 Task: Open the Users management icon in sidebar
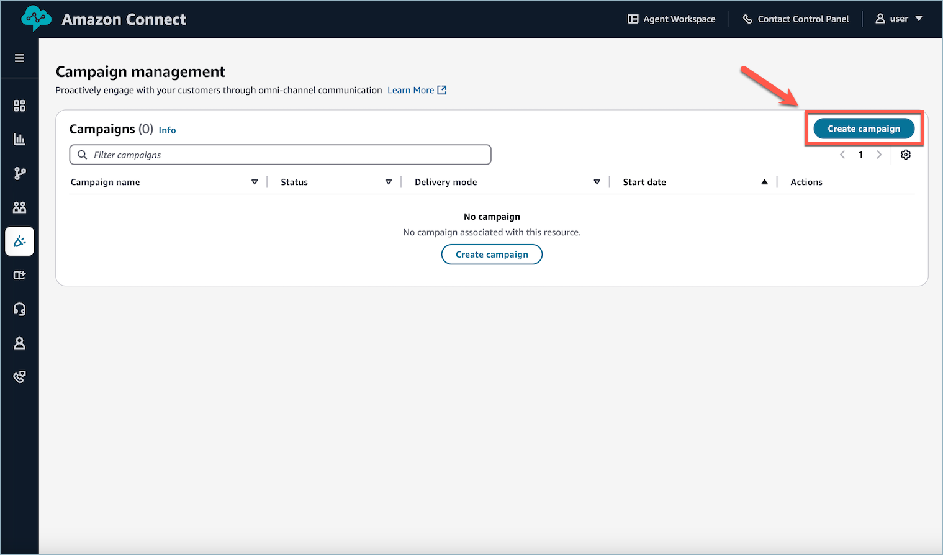coord(19,207)
